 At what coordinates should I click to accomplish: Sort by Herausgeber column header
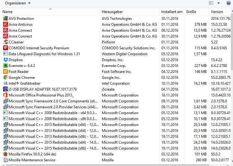point(130,12)
